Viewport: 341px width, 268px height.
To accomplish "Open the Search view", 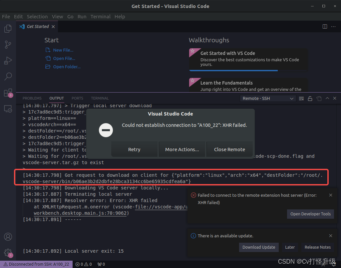I will [8, 76].
